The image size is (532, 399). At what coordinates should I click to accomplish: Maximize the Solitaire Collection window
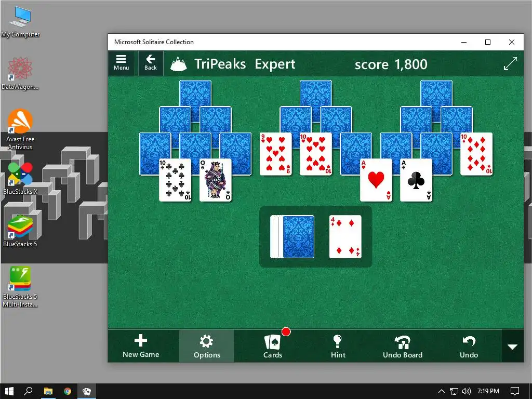pyautogui.click(x=488, y=42)
